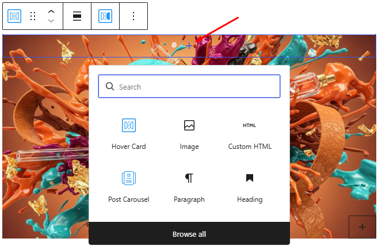Viewport: 378px width, 246px height.
Task: Move block down with the down chevron
Action: 51,21
